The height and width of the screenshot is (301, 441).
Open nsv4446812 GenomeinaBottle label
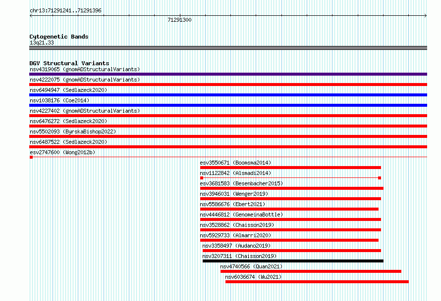point(241,215)
